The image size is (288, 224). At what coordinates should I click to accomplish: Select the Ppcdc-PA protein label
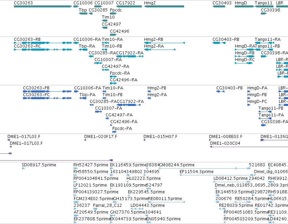[x=122, y=129]
